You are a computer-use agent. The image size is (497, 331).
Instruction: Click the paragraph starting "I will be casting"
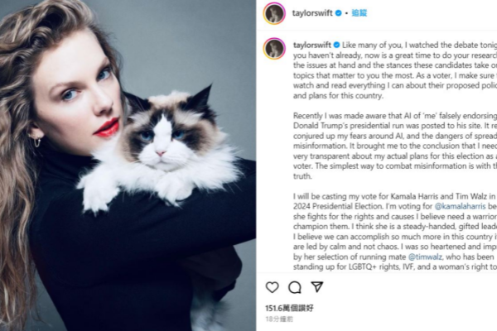tap(395, 231)
